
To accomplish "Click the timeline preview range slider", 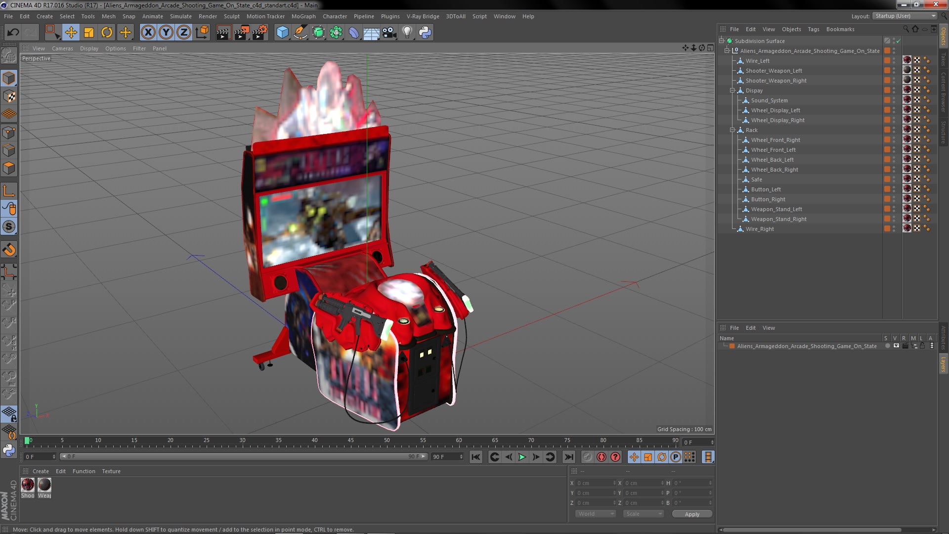I will pyautogui.click(x=243, y=456).
